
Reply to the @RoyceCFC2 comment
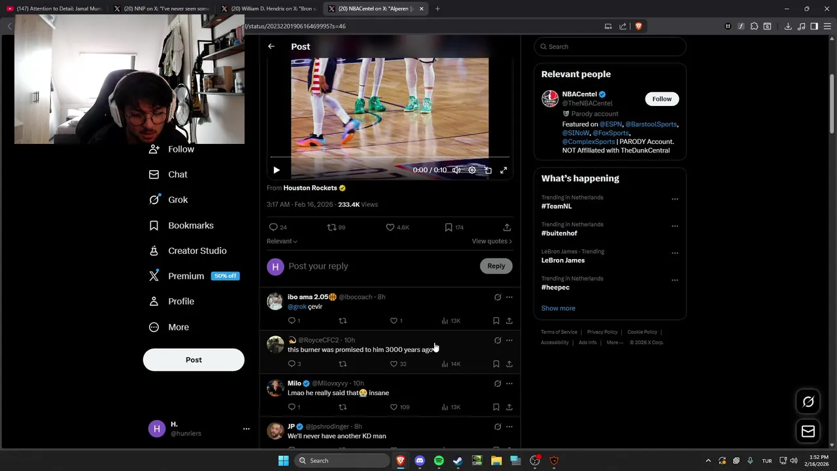point(294,364)
